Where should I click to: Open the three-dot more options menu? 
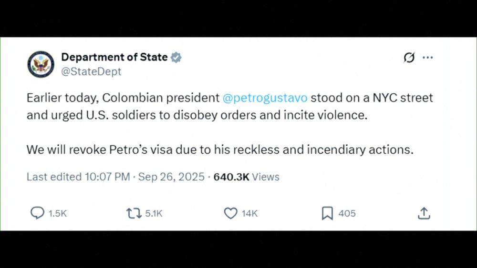428,58
